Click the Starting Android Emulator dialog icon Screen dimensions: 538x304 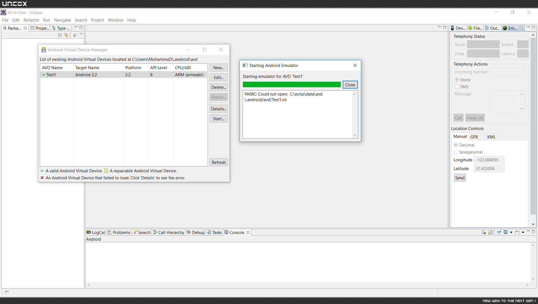[x=245, y=65]
